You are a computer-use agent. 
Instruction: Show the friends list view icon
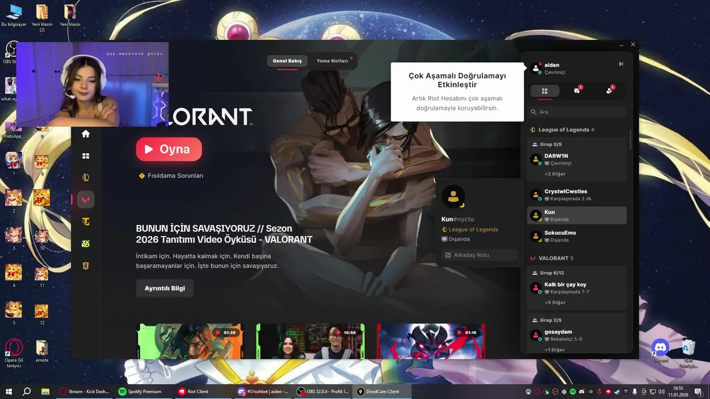(x=545, y=91)
